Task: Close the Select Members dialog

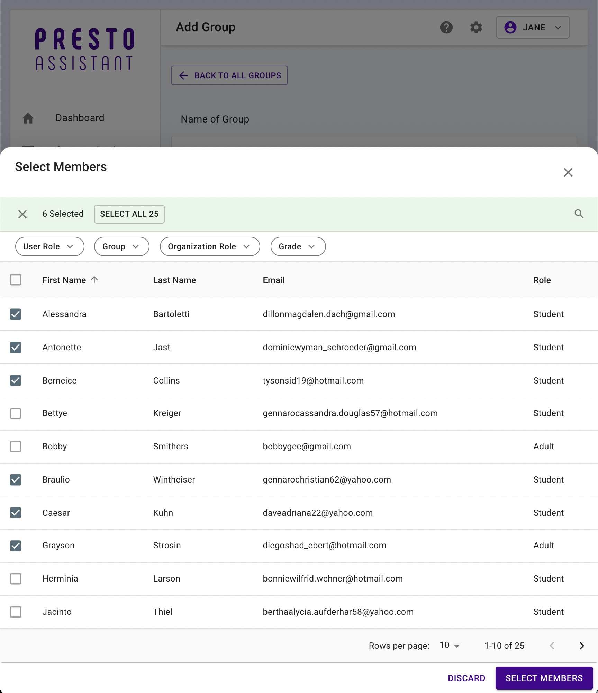Action: (568, 172)
